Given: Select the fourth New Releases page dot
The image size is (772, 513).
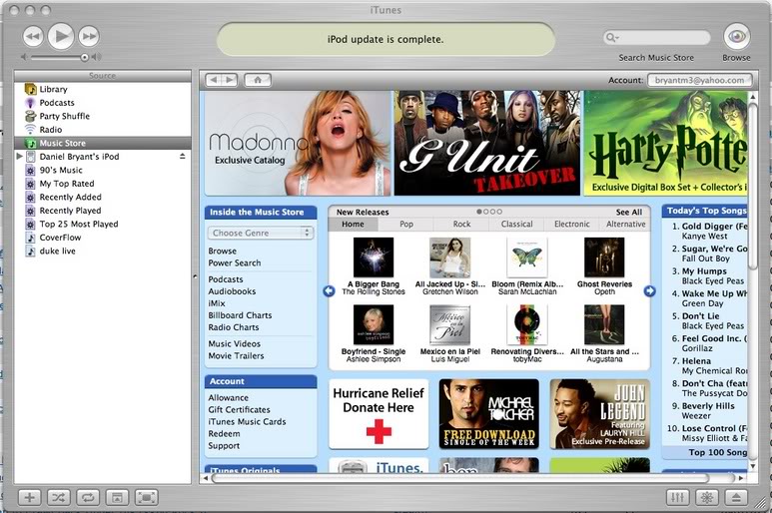Looking at the screenshot, I should pyautogui.click(x=499, y=212).
